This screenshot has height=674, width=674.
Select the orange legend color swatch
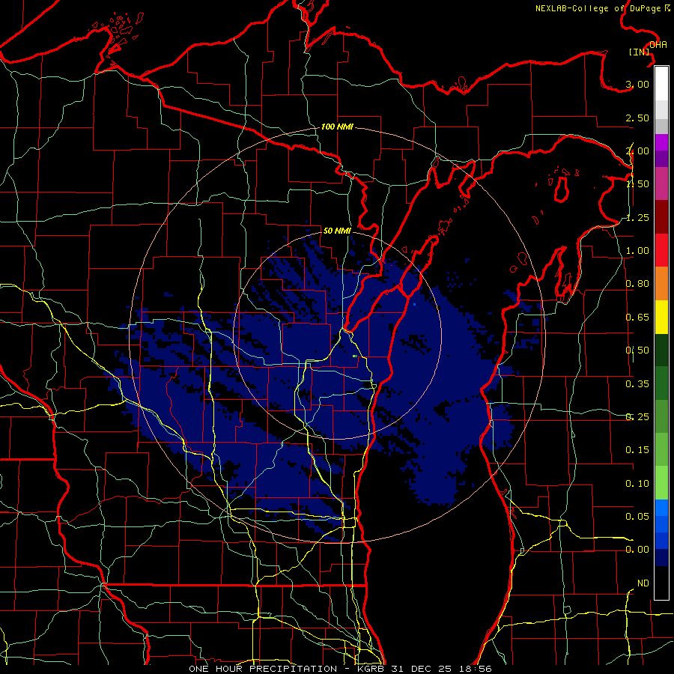[661, 284]
